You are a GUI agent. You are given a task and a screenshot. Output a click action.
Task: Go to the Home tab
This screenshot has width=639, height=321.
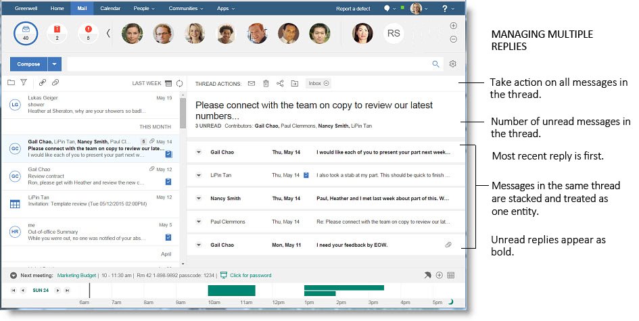(x=57, y=8)
